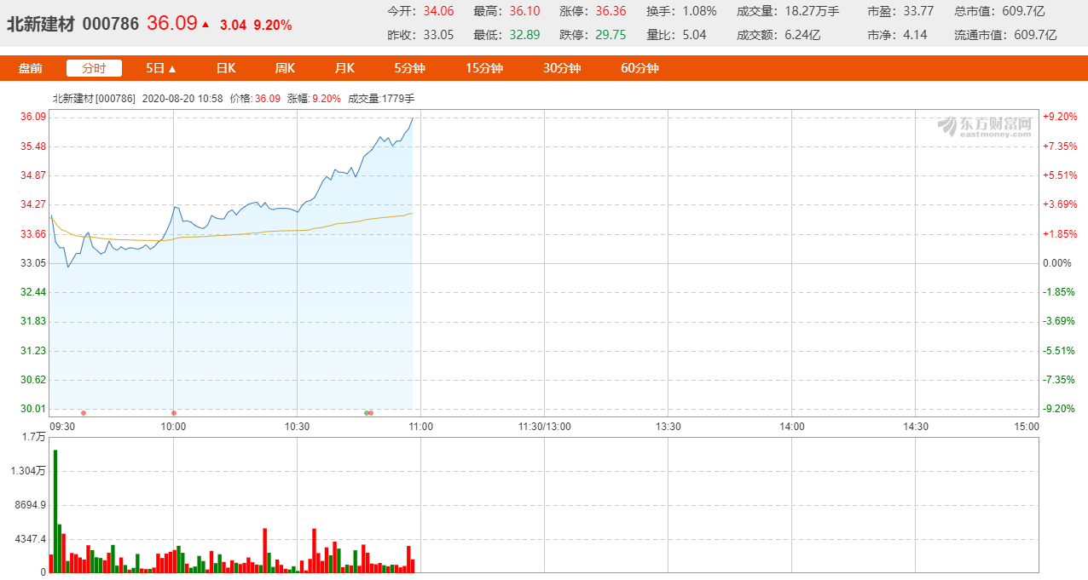Click the 8694.9 volume axis label
This screenshot has width=1088, height=580.
(x=30, y=505)
